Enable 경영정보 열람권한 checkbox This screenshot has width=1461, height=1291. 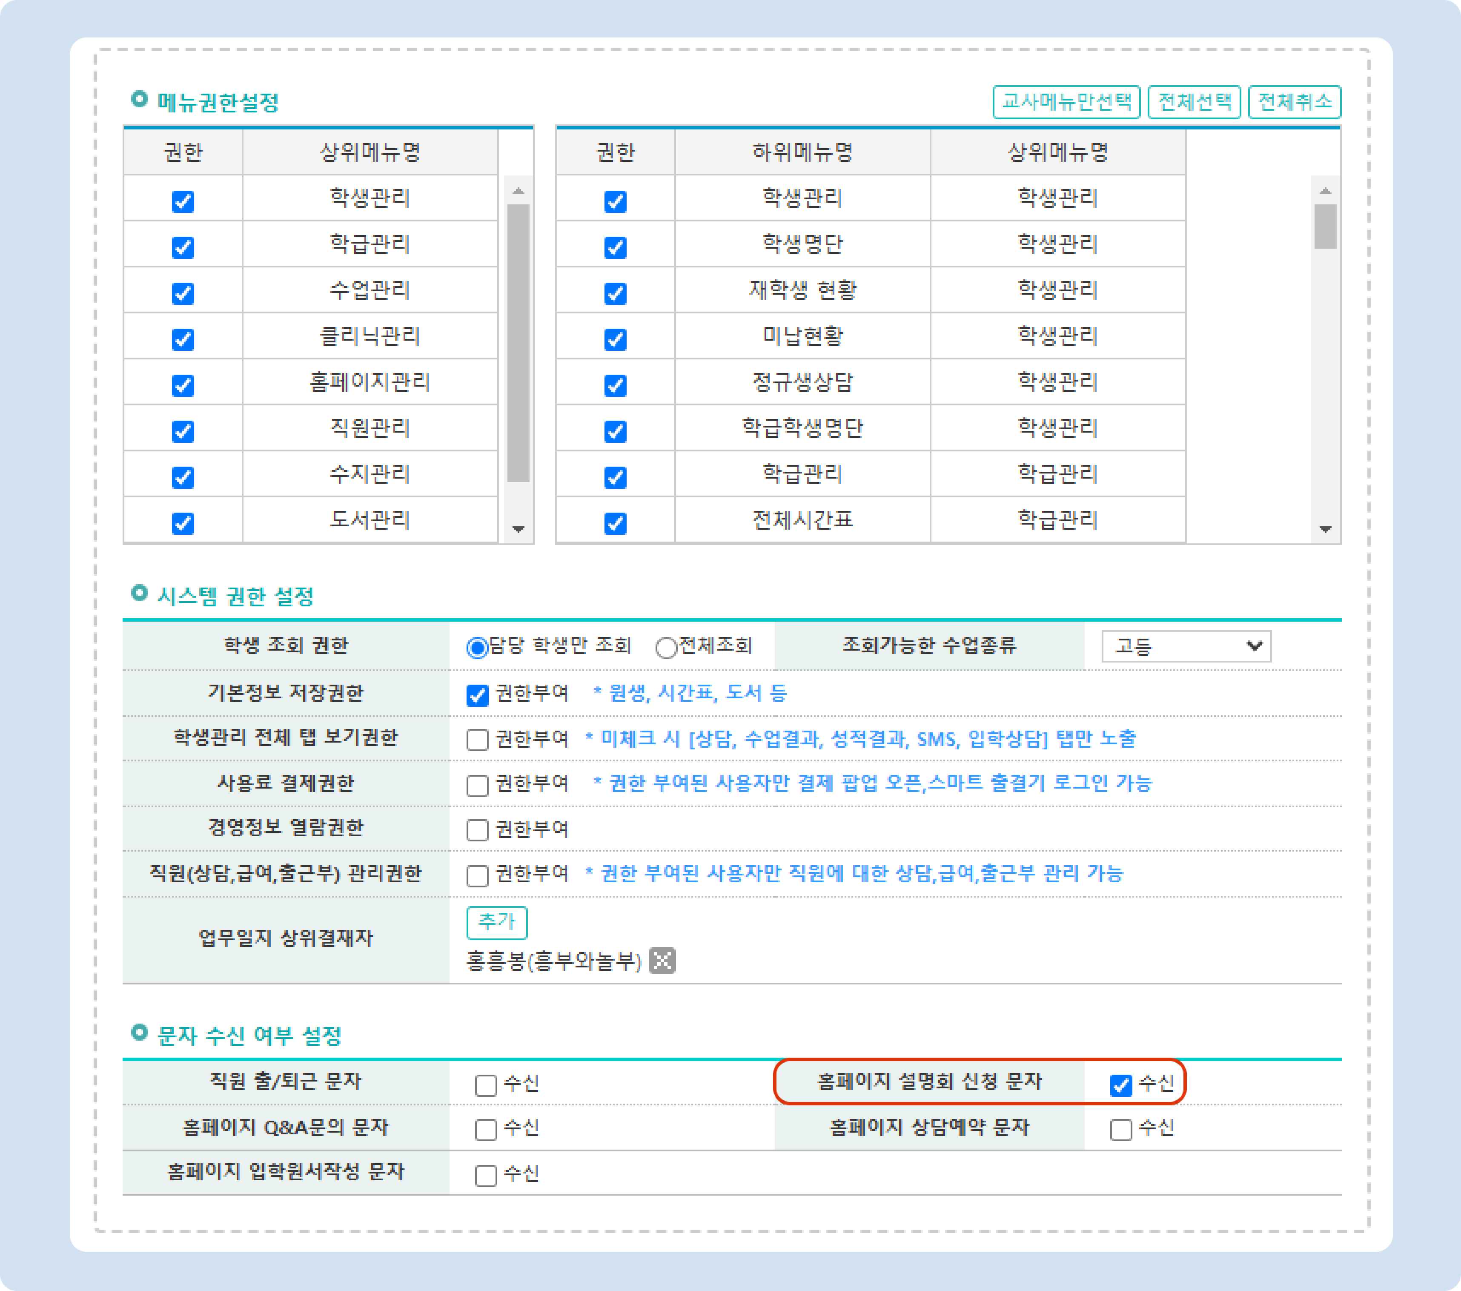pos(477,830)
